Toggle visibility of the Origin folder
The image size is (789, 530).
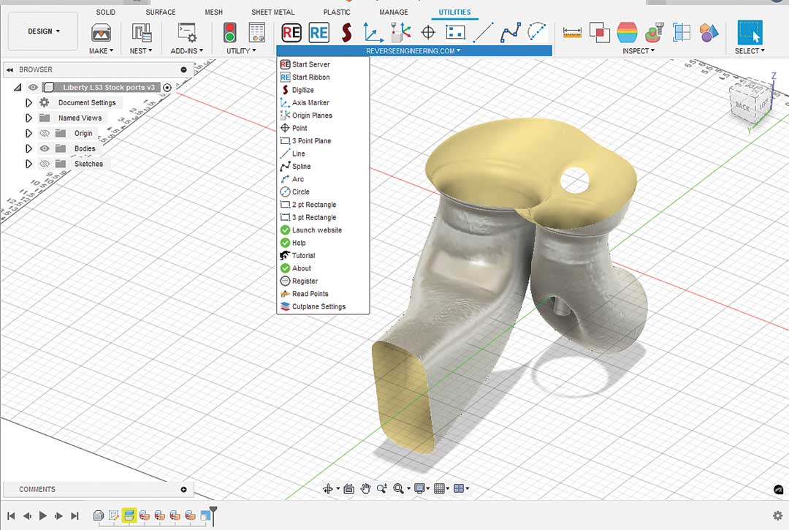(45, 133)
